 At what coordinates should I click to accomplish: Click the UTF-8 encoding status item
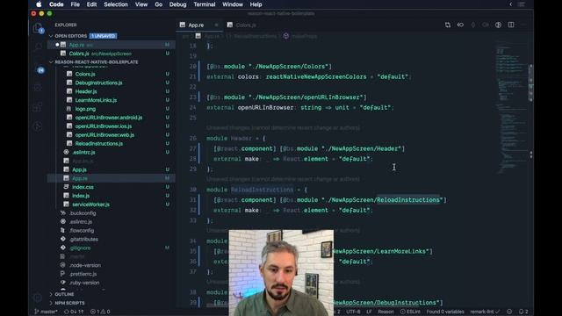pos(353,312)
